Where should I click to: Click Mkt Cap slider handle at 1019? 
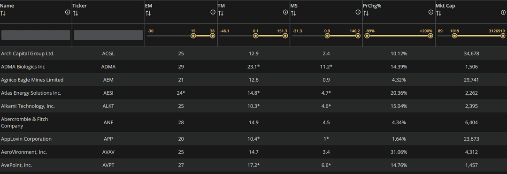(x=454, y=36)
